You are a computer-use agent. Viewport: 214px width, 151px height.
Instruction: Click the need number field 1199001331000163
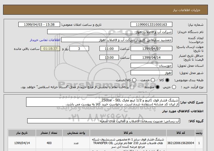151,25
